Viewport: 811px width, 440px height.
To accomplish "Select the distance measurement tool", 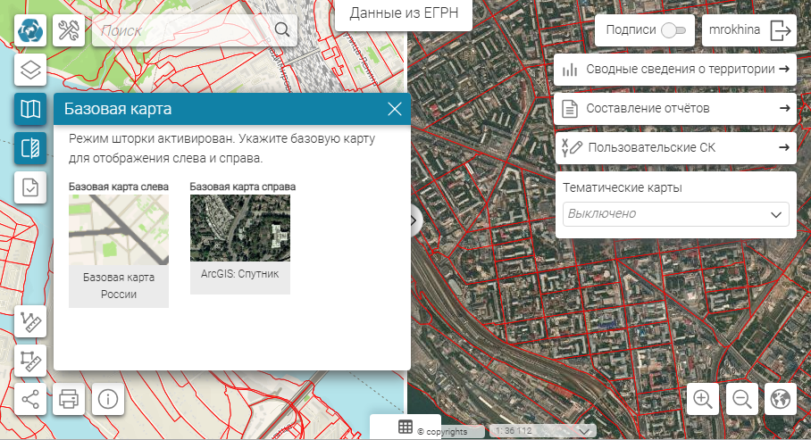I will tap(31, 321).
